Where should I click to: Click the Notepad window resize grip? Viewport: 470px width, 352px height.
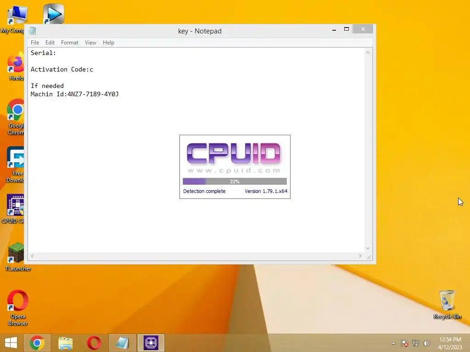coord(369,257)
